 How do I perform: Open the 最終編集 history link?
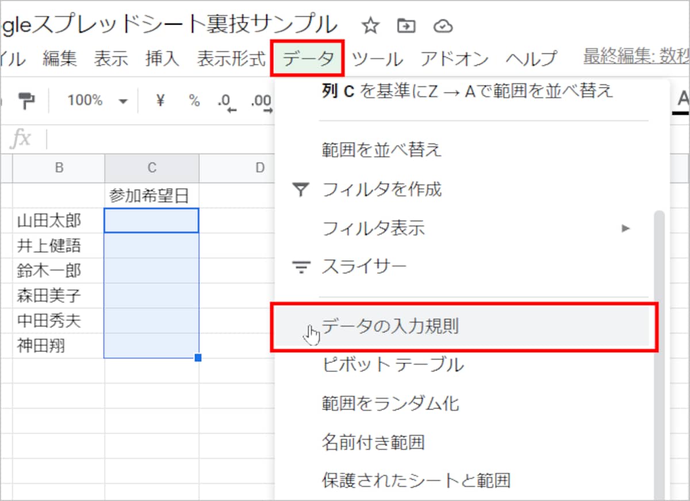coord(637,57)
